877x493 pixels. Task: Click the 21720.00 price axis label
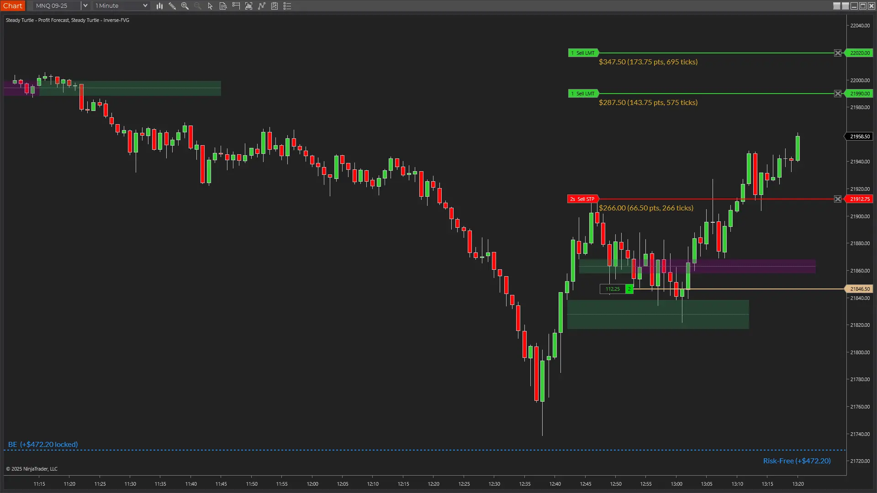coord(860,461)
